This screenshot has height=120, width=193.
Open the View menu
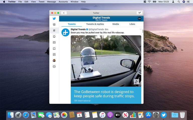tap(33, 2)
